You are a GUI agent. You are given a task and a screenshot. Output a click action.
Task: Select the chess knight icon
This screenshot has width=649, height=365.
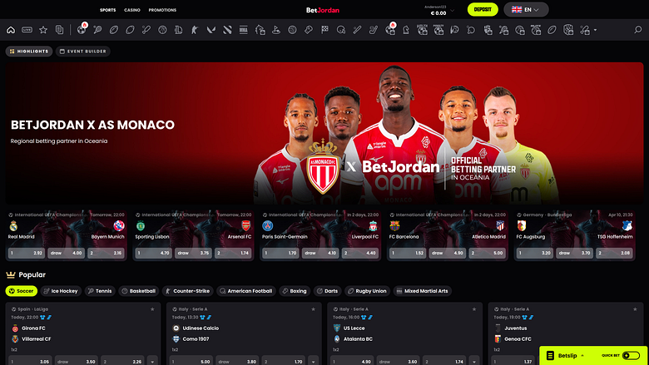[406, 30]
